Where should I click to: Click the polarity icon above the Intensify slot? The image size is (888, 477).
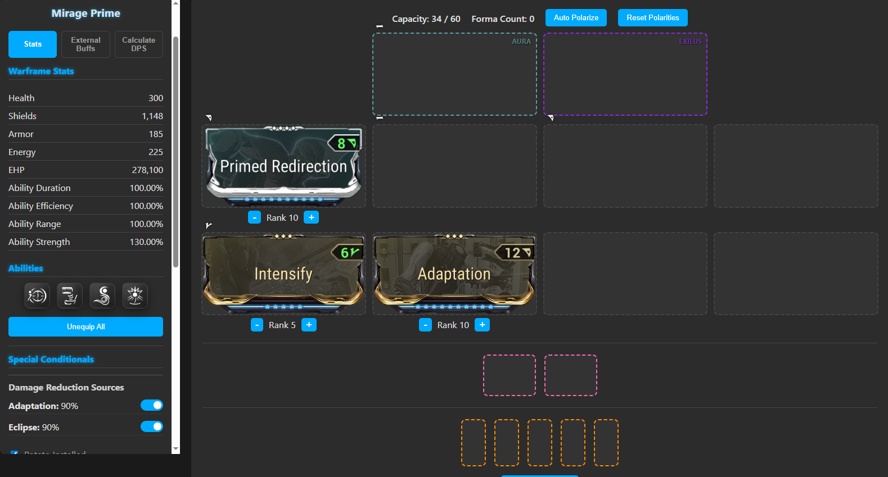pos(209,225)
